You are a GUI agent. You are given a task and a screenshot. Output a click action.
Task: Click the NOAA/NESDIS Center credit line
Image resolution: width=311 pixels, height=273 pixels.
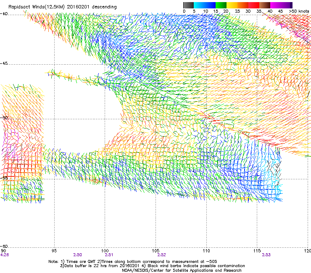[182, 270]
